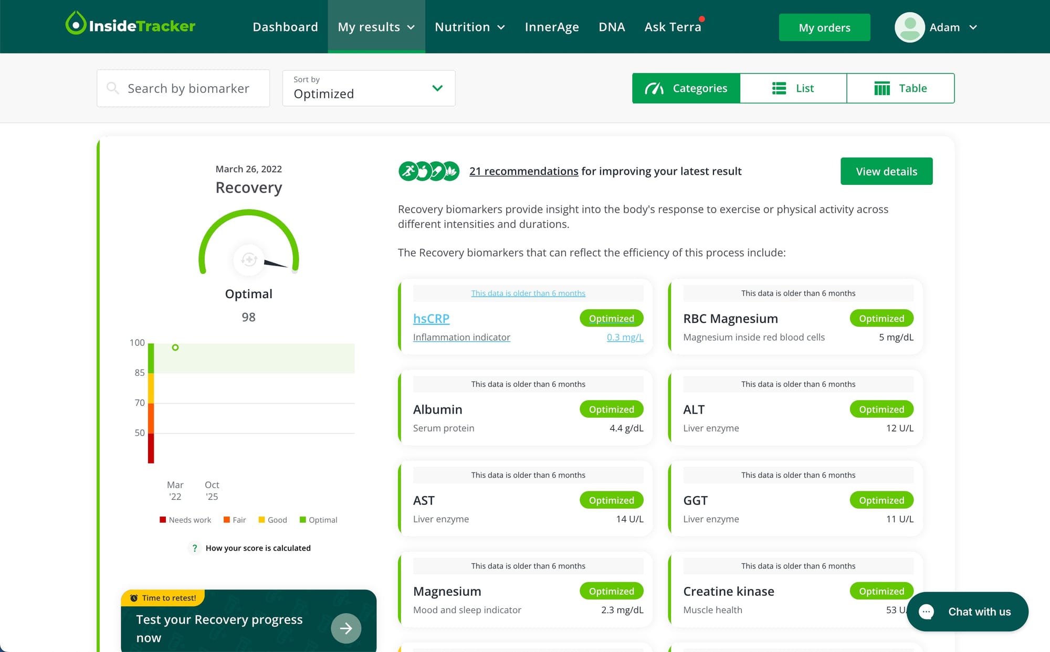Expand the Nutrition menu

point(469,27)
